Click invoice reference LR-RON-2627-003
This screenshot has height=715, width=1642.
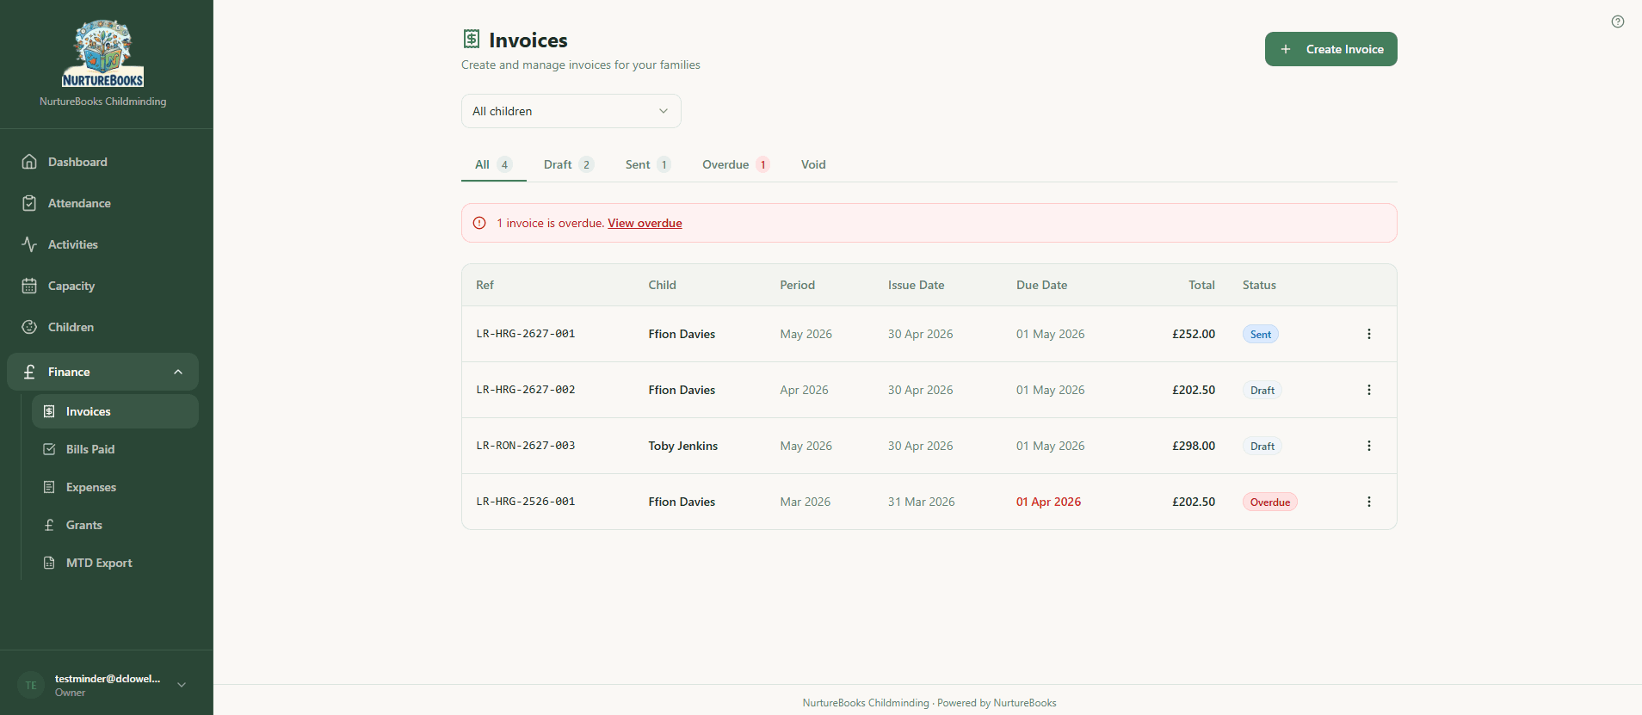point(526,446)
